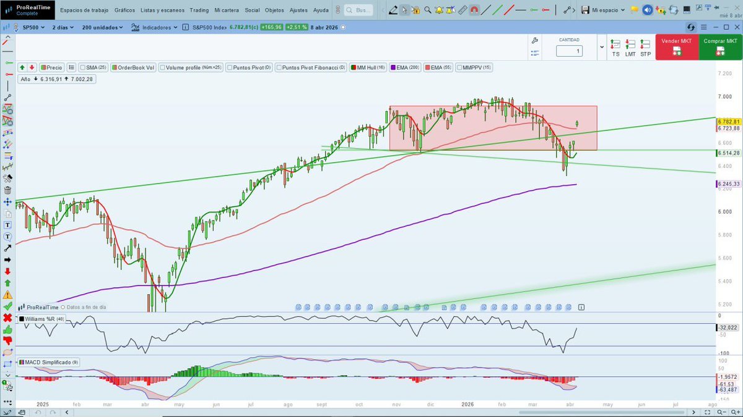Insert the green thumbs up marker
This screenshot has width=743, height=417.
(x=7, y=329)
